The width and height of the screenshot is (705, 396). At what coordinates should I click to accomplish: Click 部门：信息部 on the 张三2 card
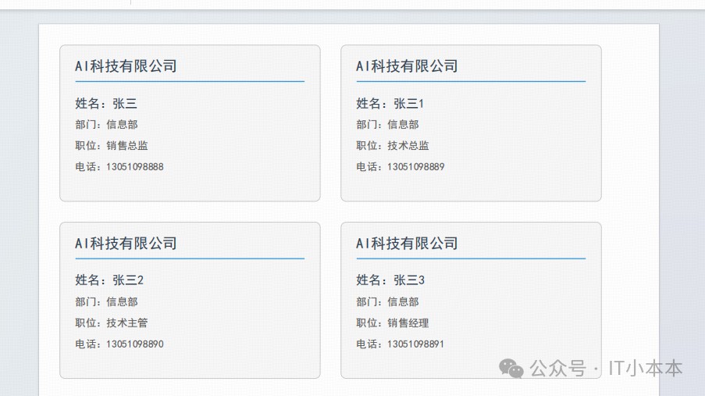coord(106,302)
